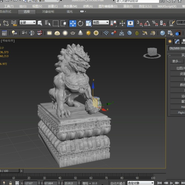Click the 更多... button in utilities panel

(x=177, y=61)
